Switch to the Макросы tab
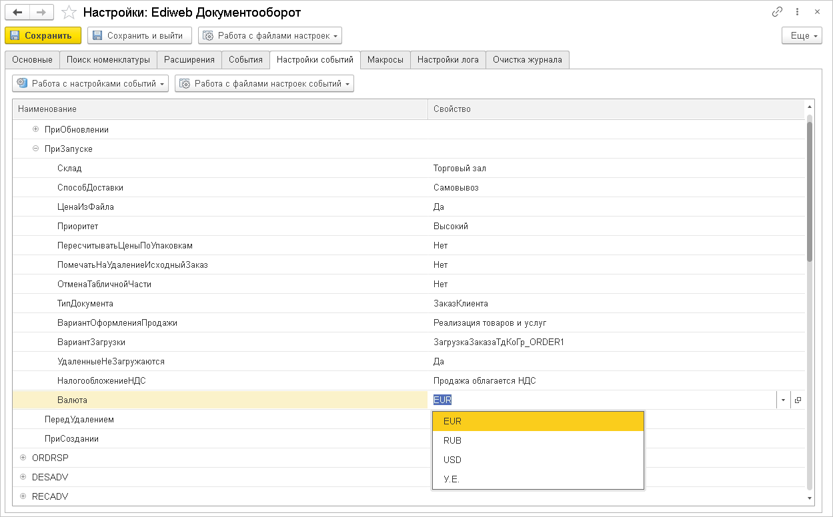833x517 pixels. 385,60
